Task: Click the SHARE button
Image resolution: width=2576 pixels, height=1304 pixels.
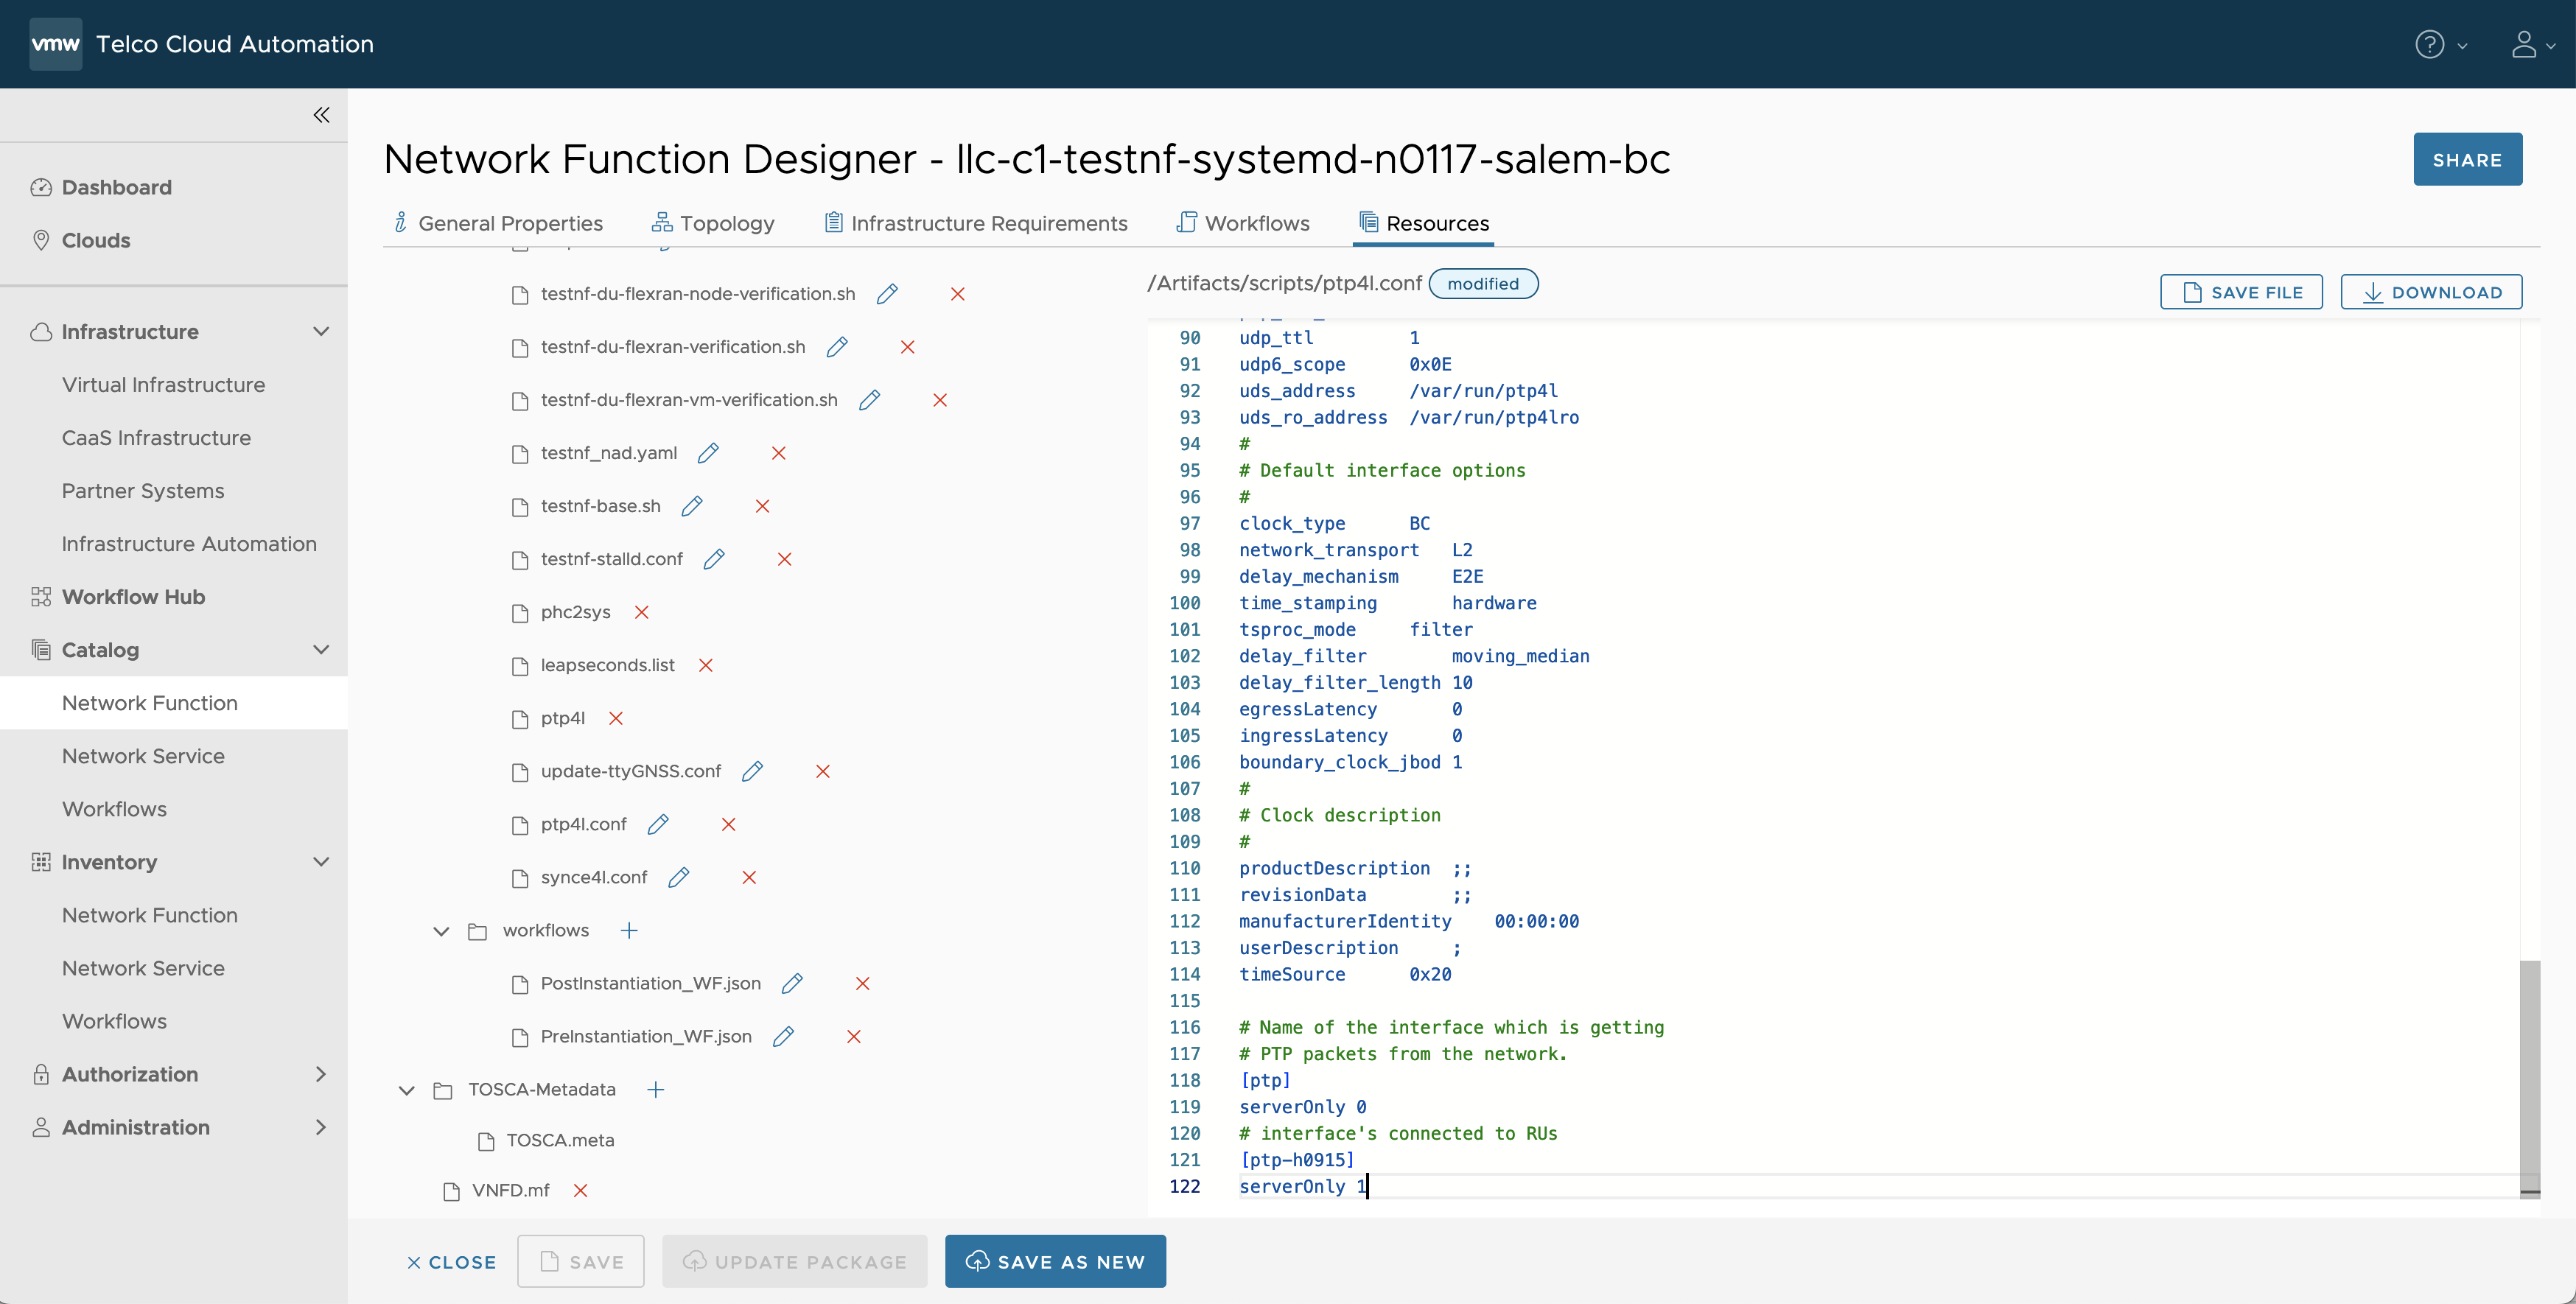Action: coord(2467,159)
